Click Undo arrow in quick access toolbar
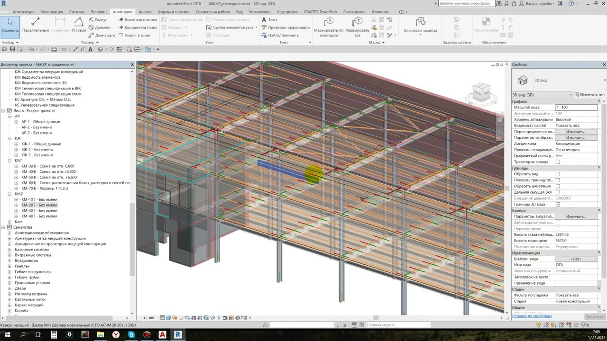Screen dimensions: 607x341 (x=31, y=49)
